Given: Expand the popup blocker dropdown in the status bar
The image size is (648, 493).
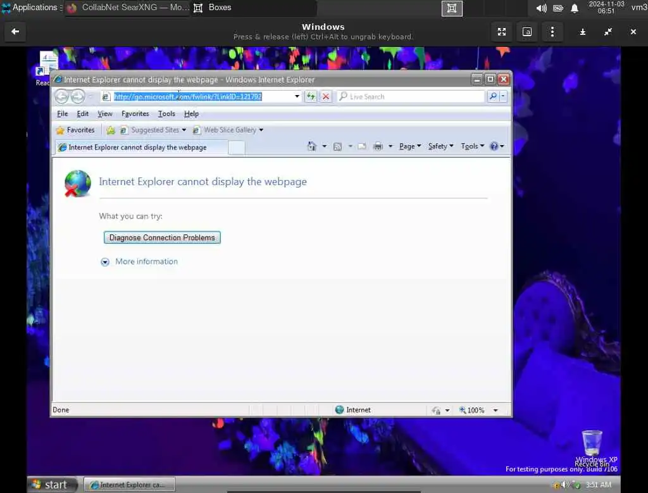Looking at the screenshot, I should click(447, 411).
